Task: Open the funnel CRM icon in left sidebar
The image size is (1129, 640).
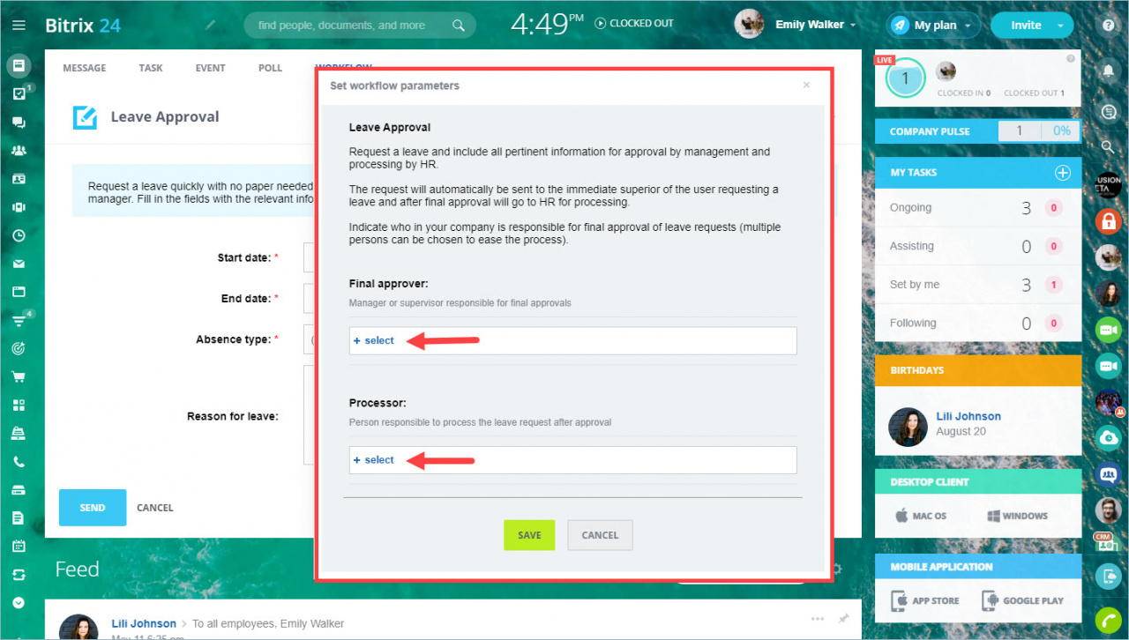Action: coord(19,320)
